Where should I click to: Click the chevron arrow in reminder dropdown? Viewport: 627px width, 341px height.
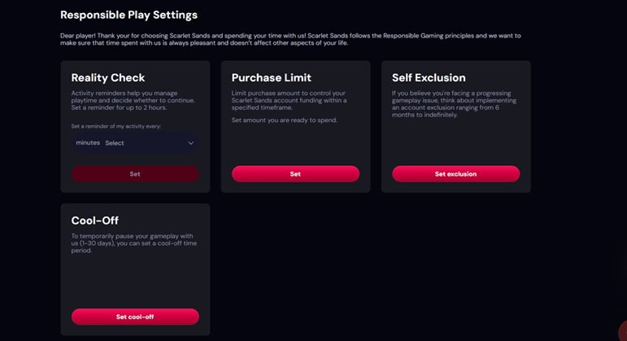(x=191, y=143)
